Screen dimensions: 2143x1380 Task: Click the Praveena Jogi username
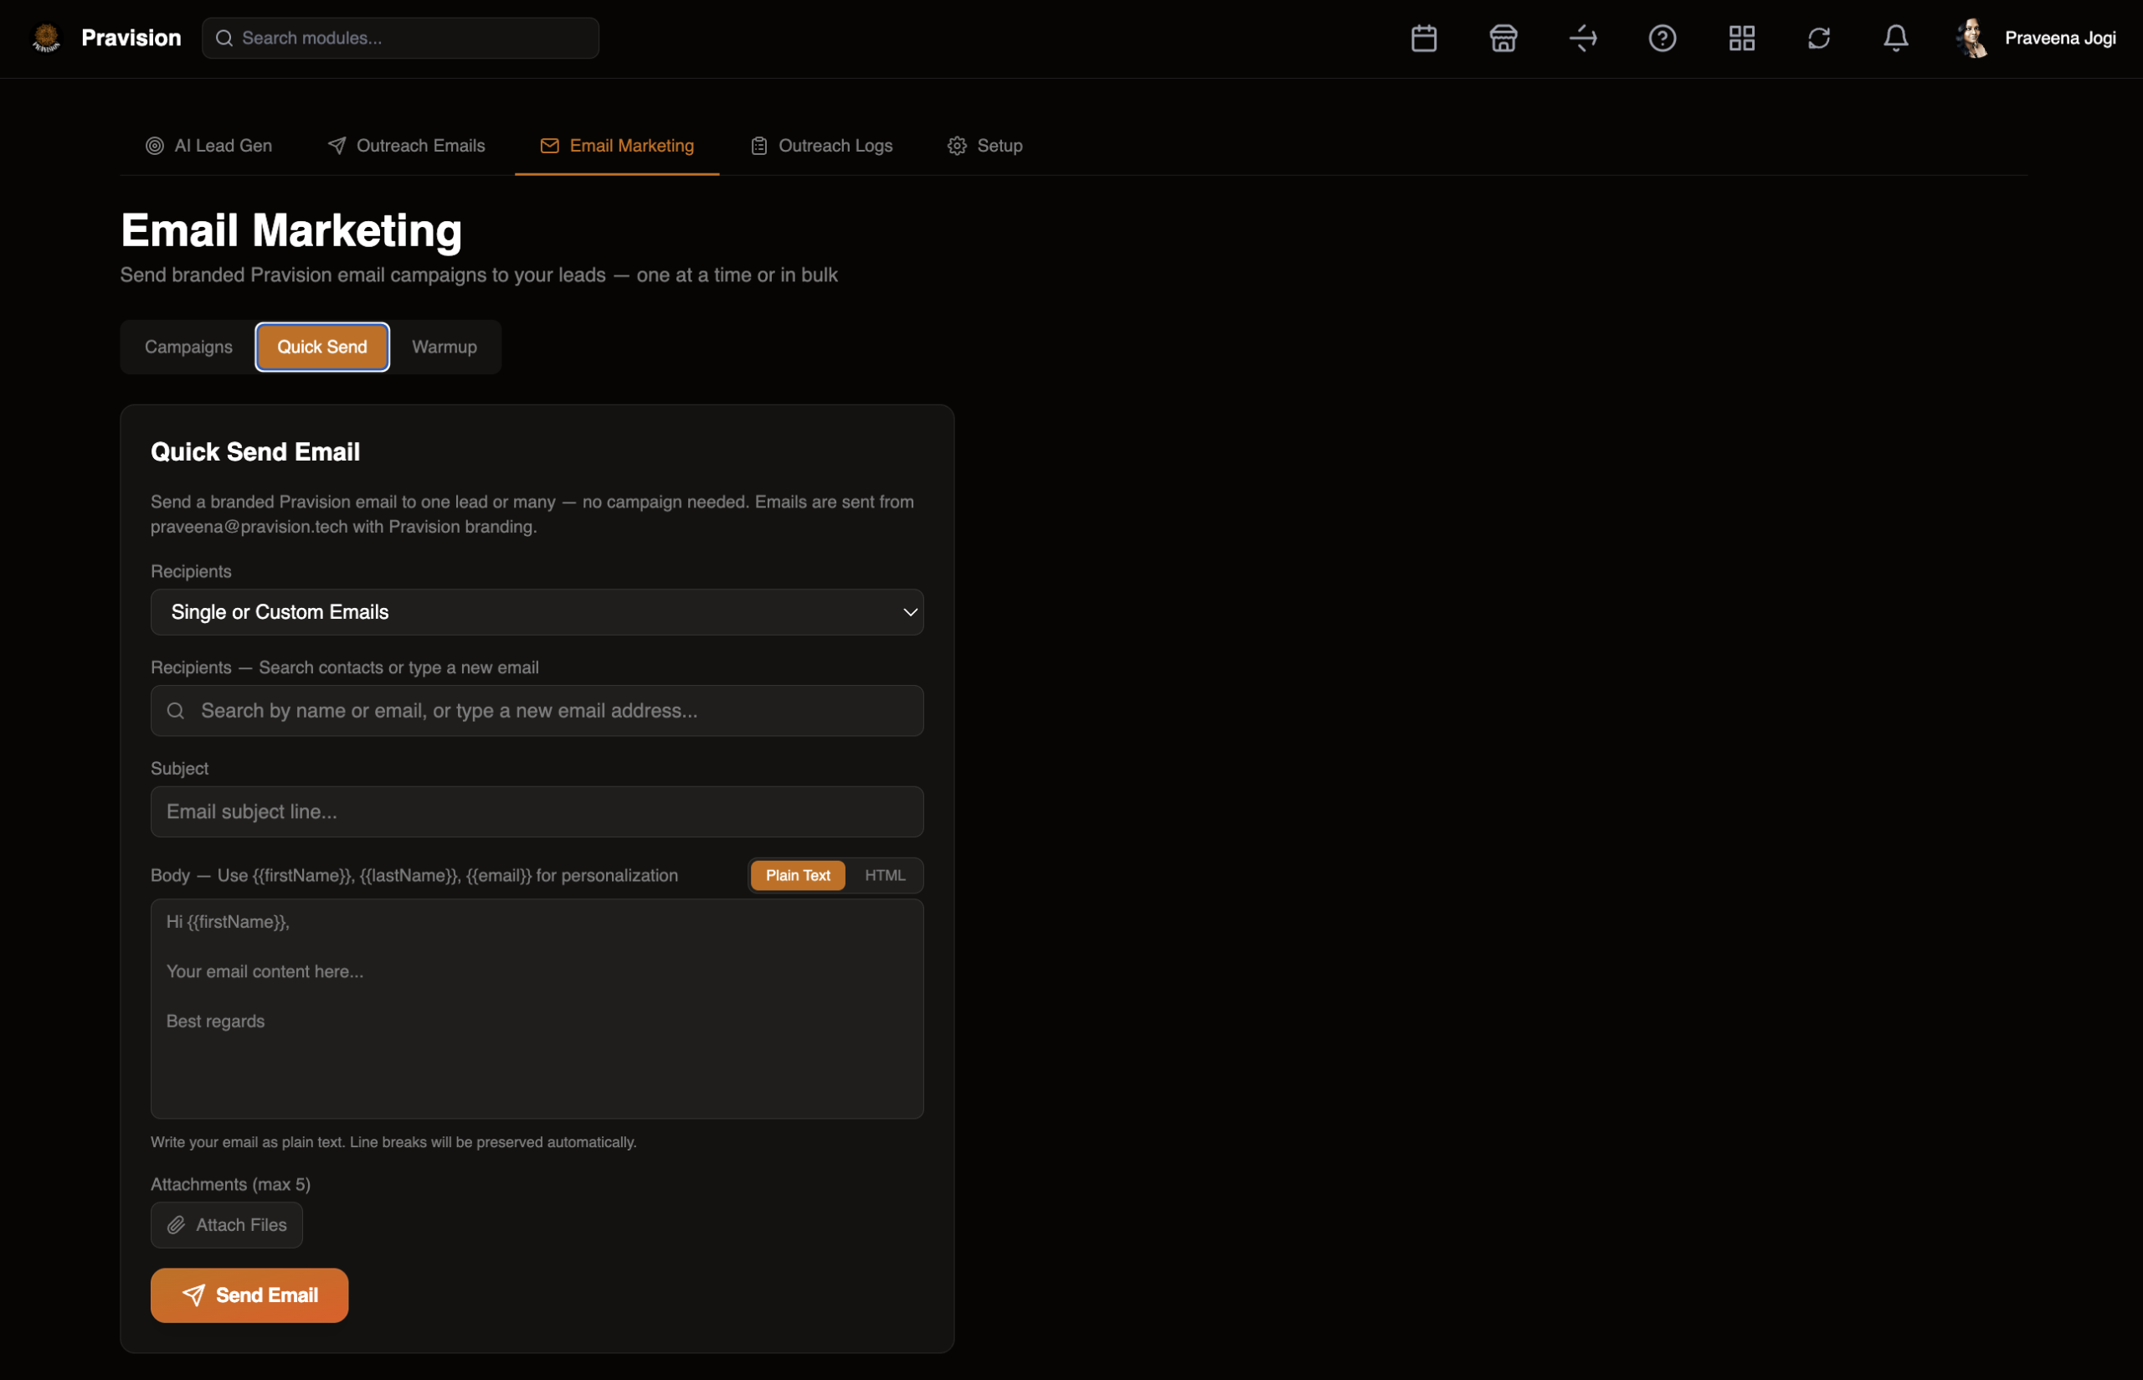[2061, 39]
